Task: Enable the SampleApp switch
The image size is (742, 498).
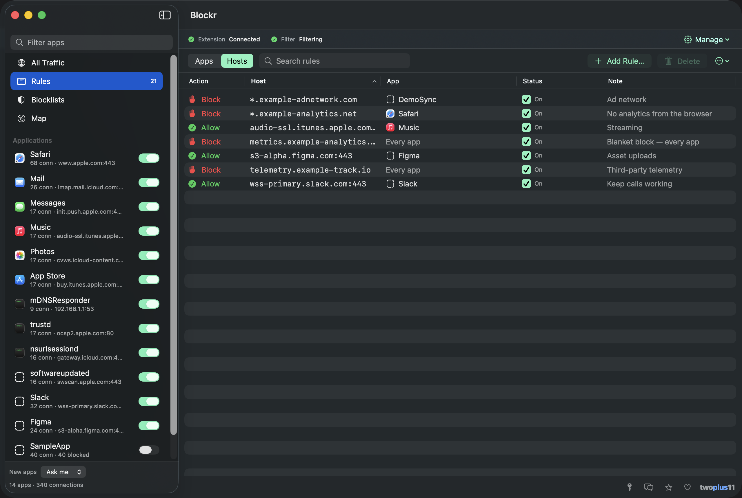Action: [x=149, y=450]
